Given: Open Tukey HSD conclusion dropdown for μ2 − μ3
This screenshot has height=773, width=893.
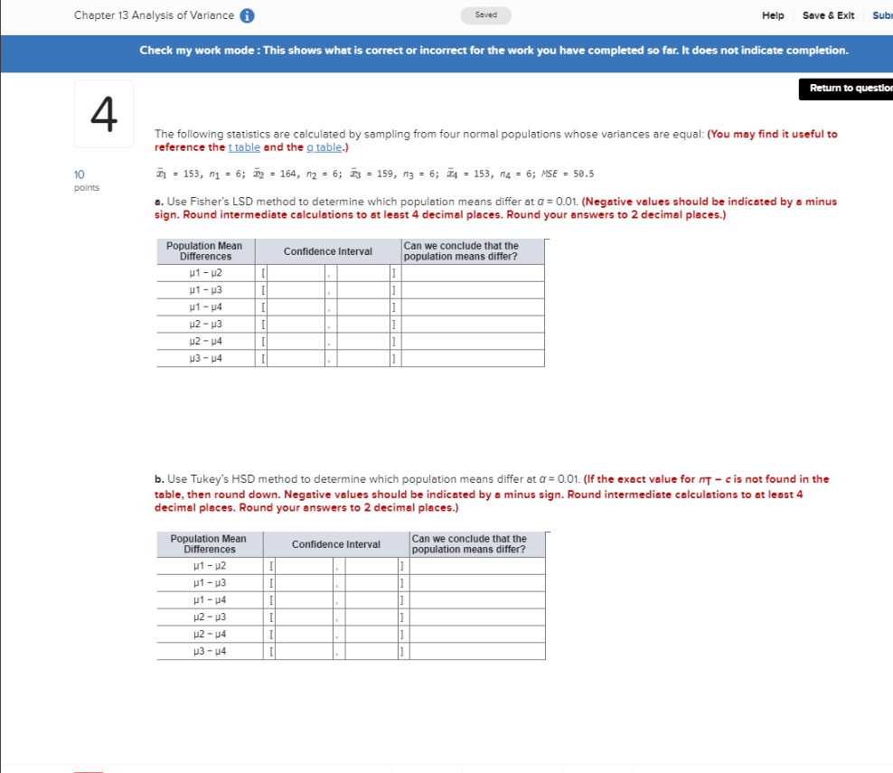Looking at the screenshot, I should coord(477,617).
